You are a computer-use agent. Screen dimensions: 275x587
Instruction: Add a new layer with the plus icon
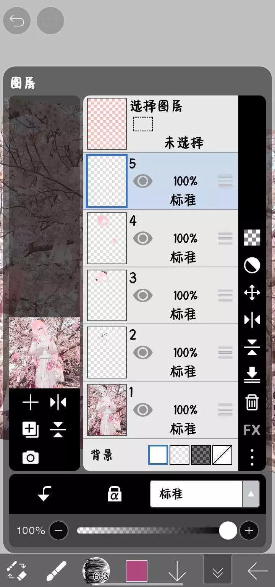pos(31,403)
